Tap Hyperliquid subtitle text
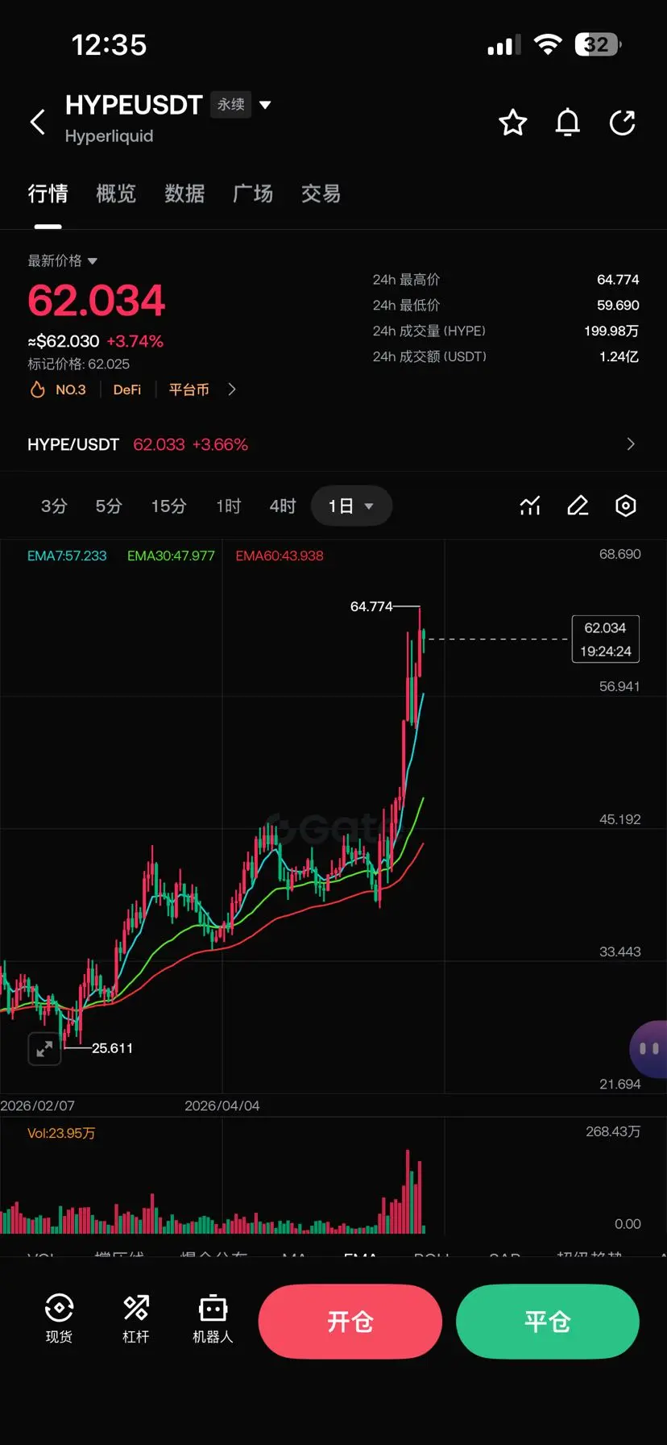The width and height of the screenshot is (667, 1445). (x=109, y=136)
